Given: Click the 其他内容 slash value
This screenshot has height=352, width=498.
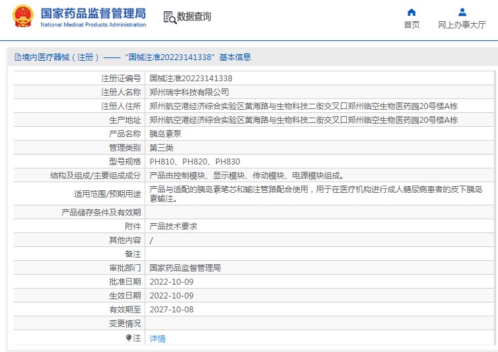Looking at the screenshot, I should [151, 240].
